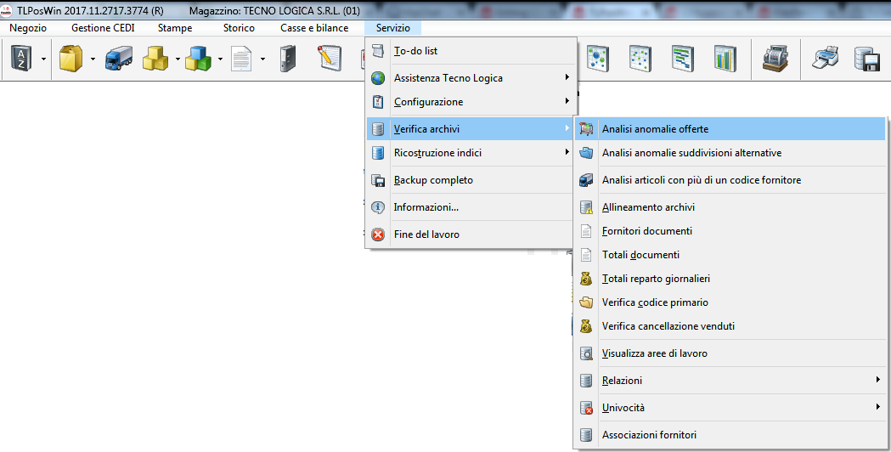
Task: Select Analisi anomalie offerte menu entry
Action: click(654, 129)
